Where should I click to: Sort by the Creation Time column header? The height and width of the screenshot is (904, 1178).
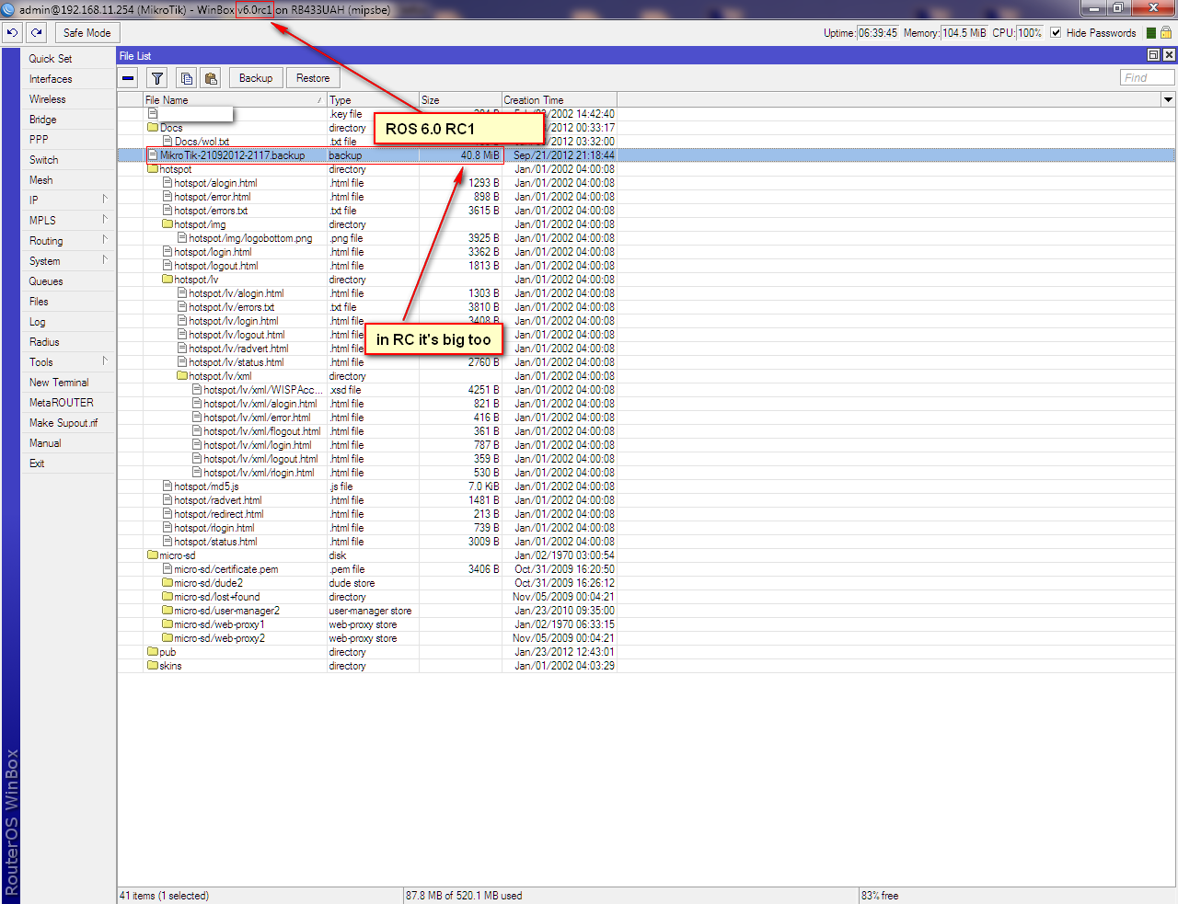coord(560,99)
